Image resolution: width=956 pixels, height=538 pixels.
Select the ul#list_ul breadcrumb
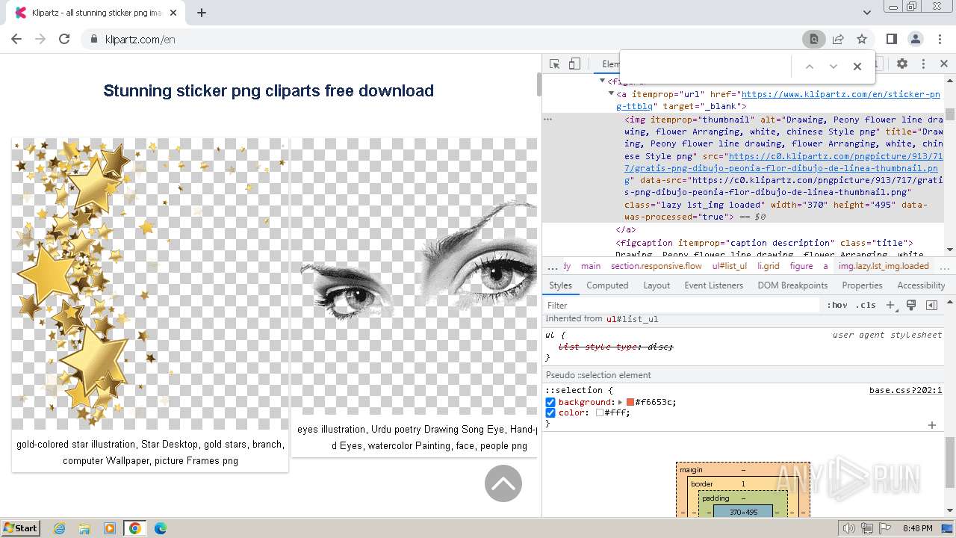pos(729,266)
